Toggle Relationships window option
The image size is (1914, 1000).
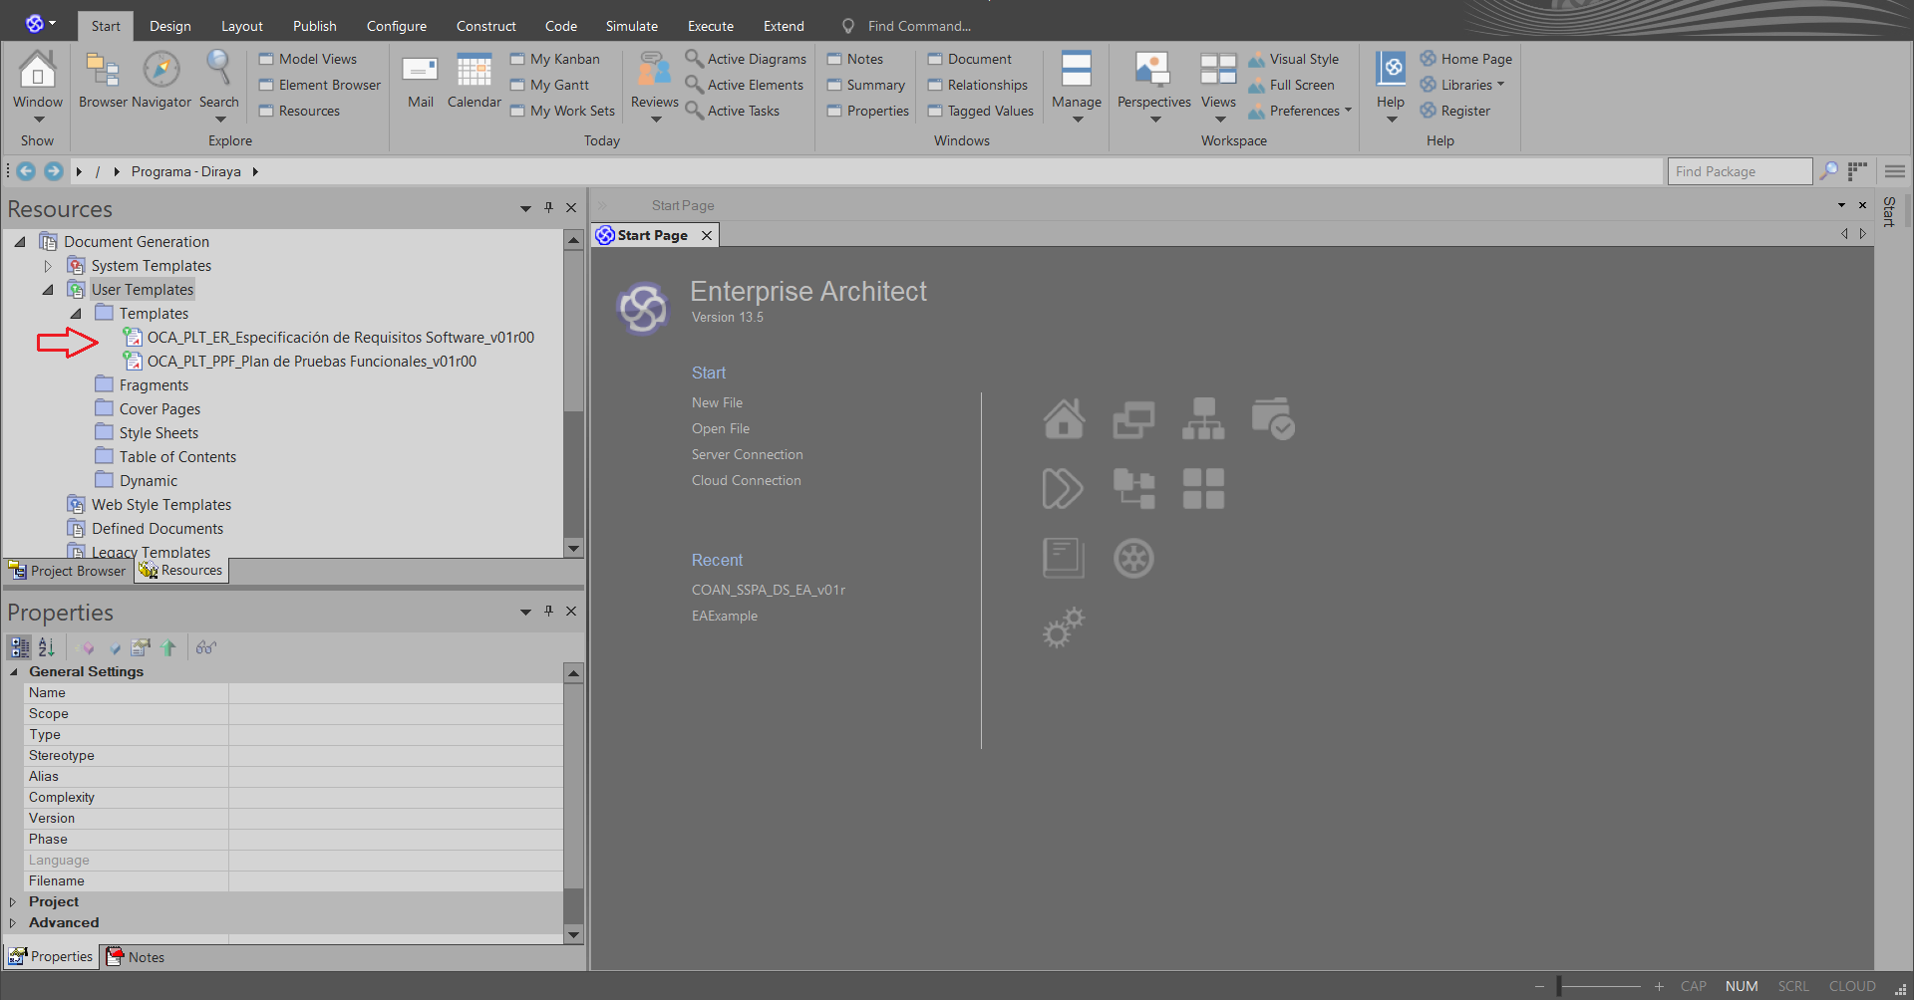(977, 85)
